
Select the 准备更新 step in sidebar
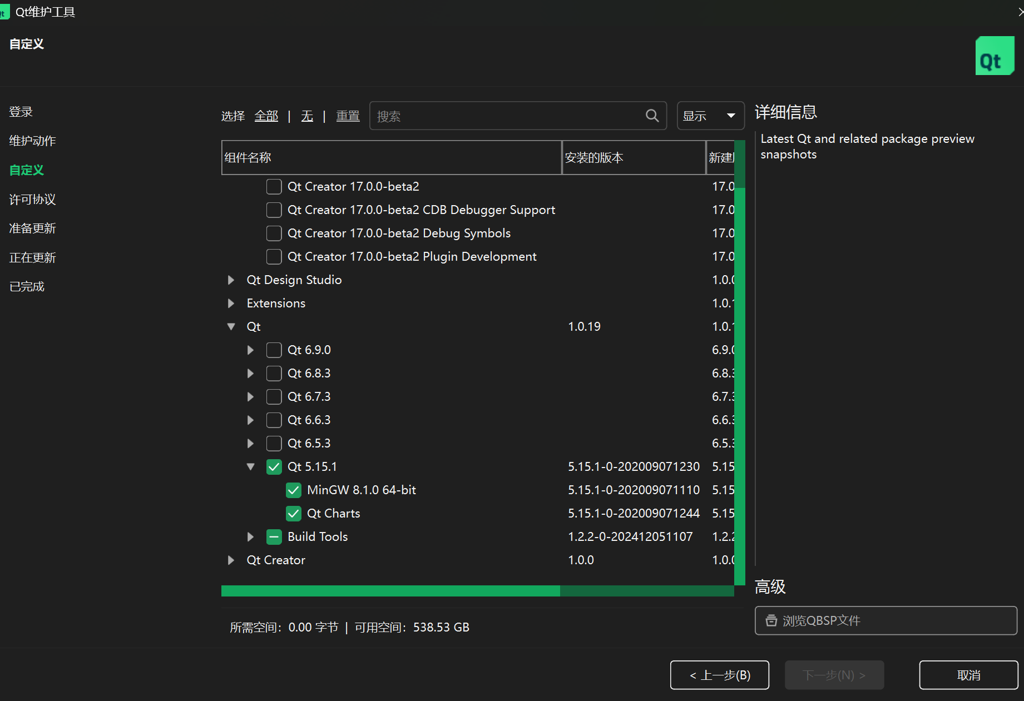[33, 228]
